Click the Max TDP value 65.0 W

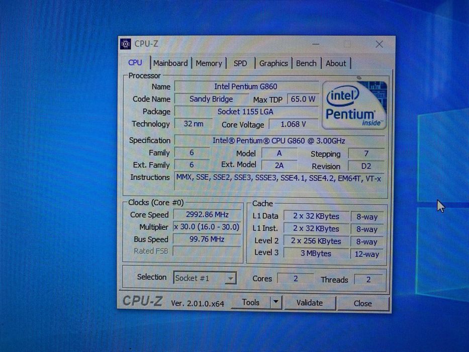pyautogui.click(x=303, y=99)
